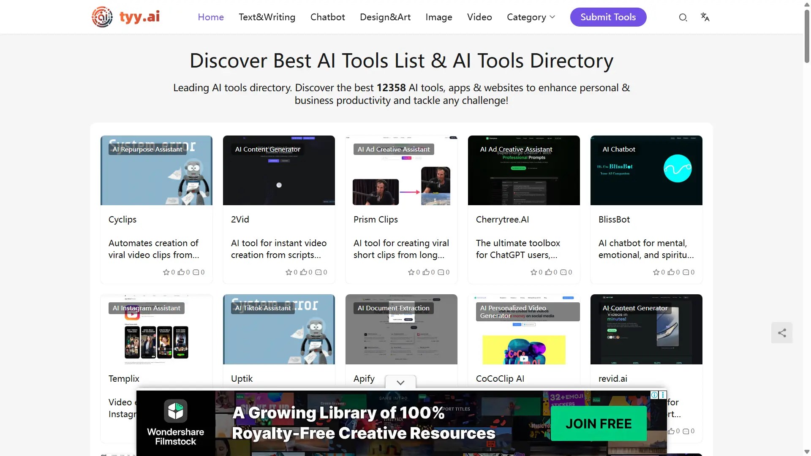Star the Cyclips tool card

coord(166,272)
